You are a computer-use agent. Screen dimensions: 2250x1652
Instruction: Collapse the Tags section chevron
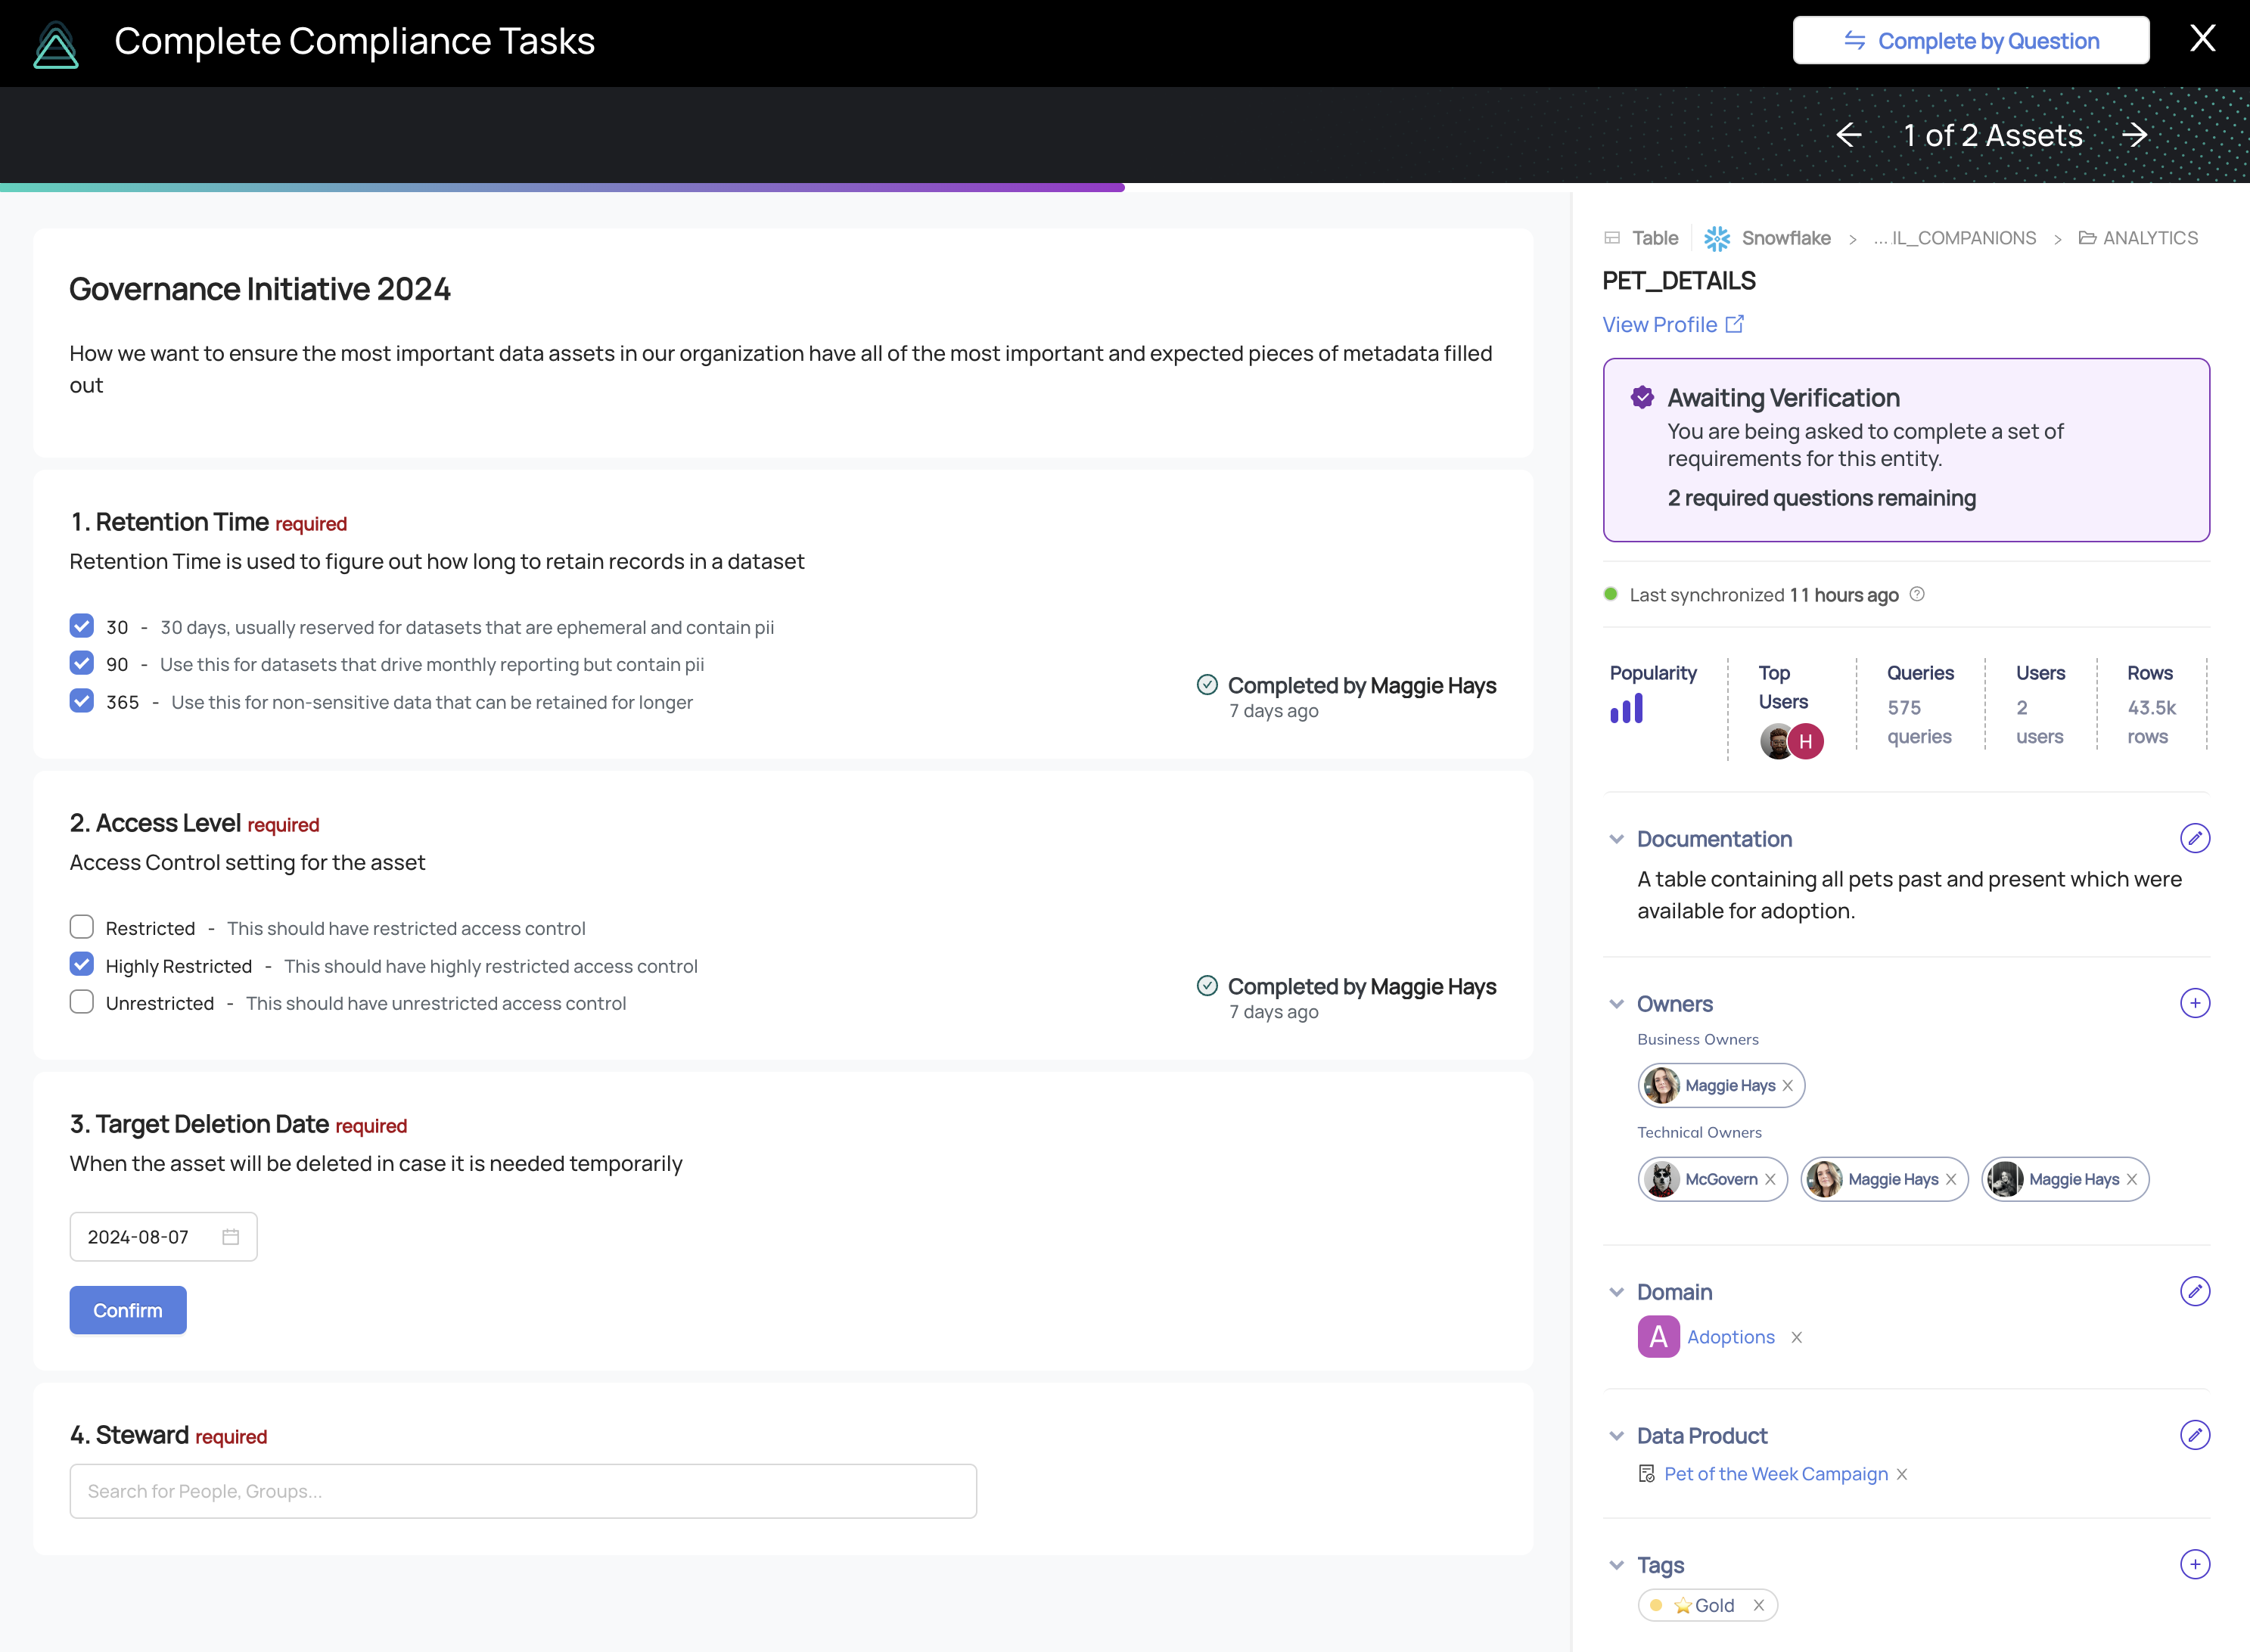click(x=1616, y=1565)
